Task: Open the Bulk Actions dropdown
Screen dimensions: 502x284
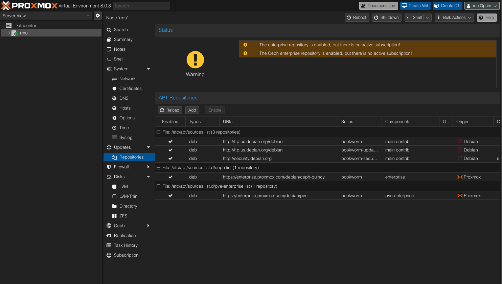Action: [454, 18]
